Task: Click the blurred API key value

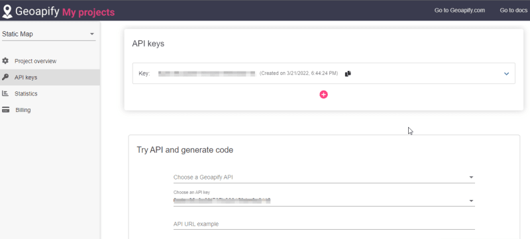Action: point(207,73)
